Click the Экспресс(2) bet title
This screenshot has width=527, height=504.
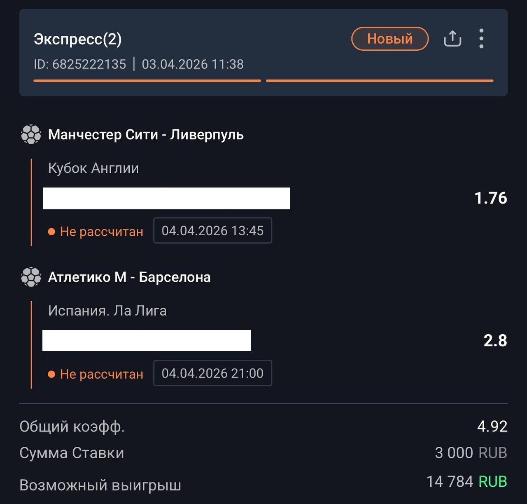tap(78, 39)
